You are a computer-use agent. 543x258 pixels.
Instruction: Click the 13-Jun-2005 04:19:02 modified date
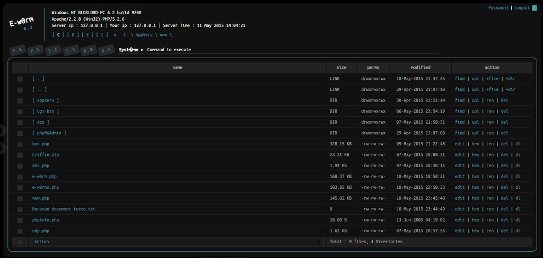tap(421, 220)
